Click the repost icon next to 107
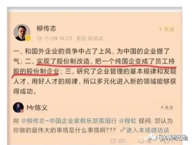 tap(113, 141)
